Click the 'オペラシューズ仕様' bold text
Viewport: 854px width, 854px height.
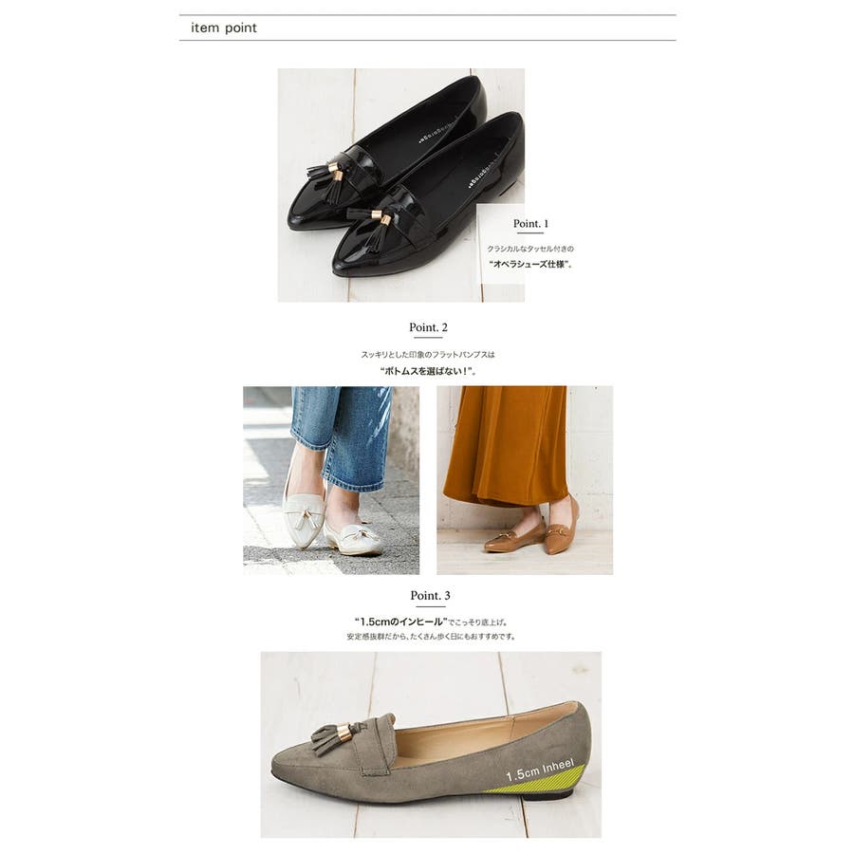530,265
